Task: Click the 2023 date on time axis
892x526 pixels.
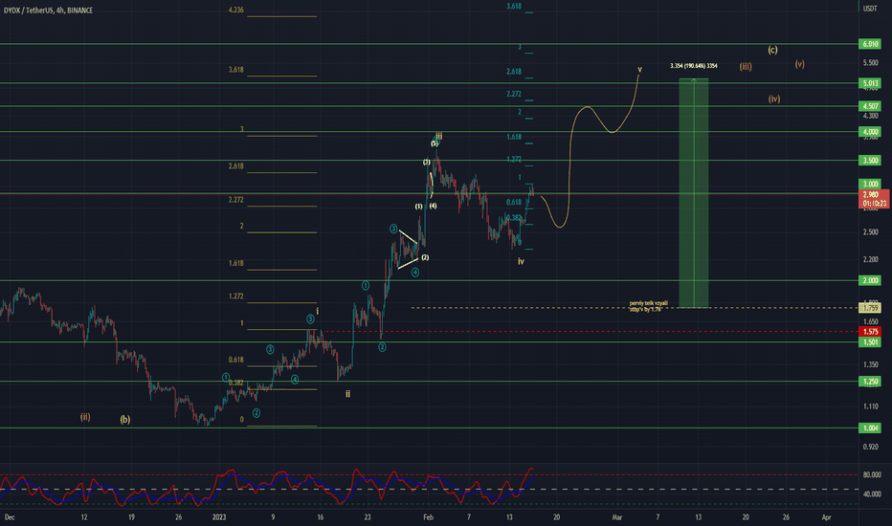Action: [x=219, y=516]
